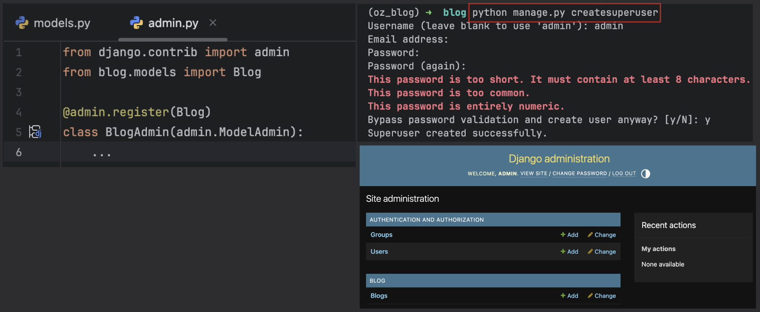Open the BLOG section header link

tap(377, 281)
